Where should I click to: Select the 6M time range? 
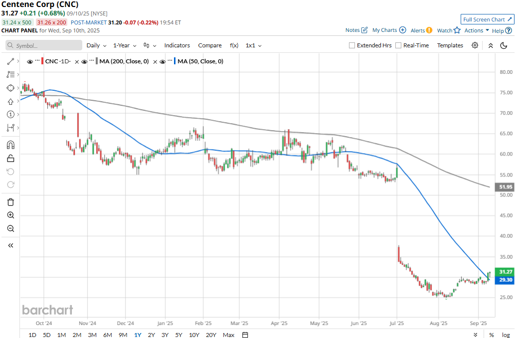(x=107, y=335)
